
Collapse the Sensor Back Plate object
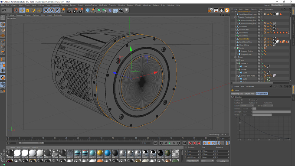237,76
